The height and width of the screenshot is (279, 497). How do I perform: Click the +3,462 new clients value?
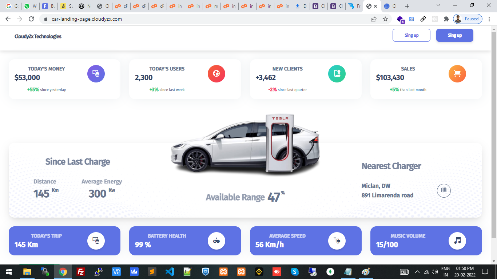click(x=266, y=77)
